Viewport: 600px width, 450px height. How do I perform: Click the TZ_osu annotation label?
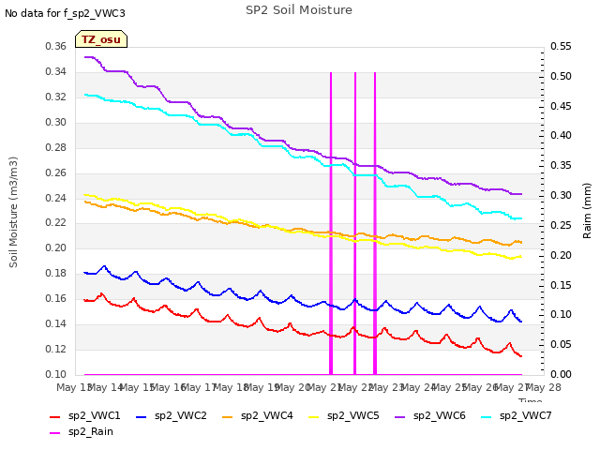coord(101,39)
